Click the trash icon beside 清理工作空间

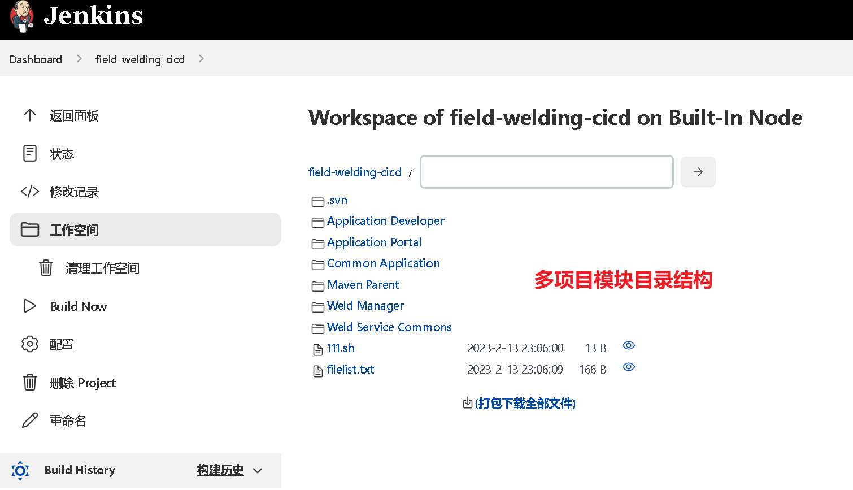(x=46, y=267)
